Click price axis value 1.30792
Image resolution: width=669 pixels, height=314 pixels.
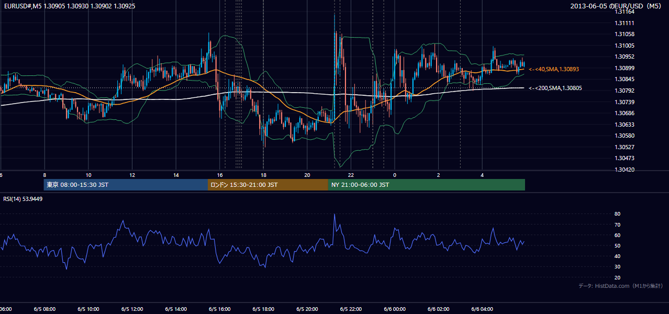625,91
